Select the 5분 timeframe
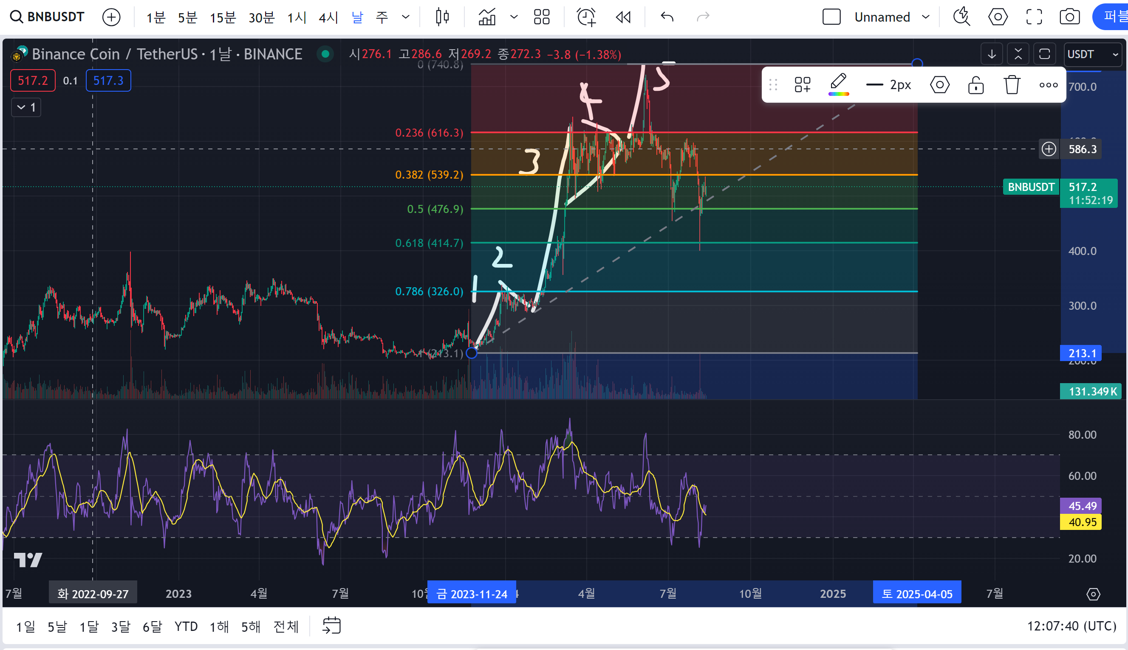This screenshot has height=650, width=1128. (x=187, y=17)
